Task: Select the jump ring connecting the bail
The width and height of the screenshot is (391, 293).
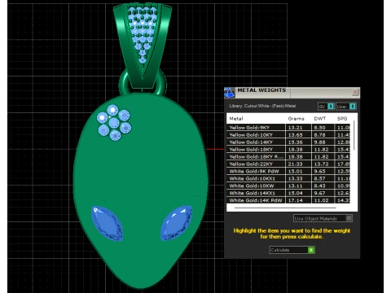Action: coord(125,83)
